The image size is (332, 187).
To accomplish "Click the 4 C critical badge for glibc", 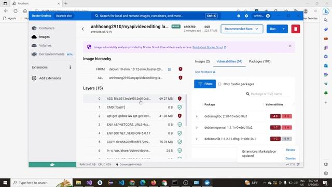I will (275, 116).
